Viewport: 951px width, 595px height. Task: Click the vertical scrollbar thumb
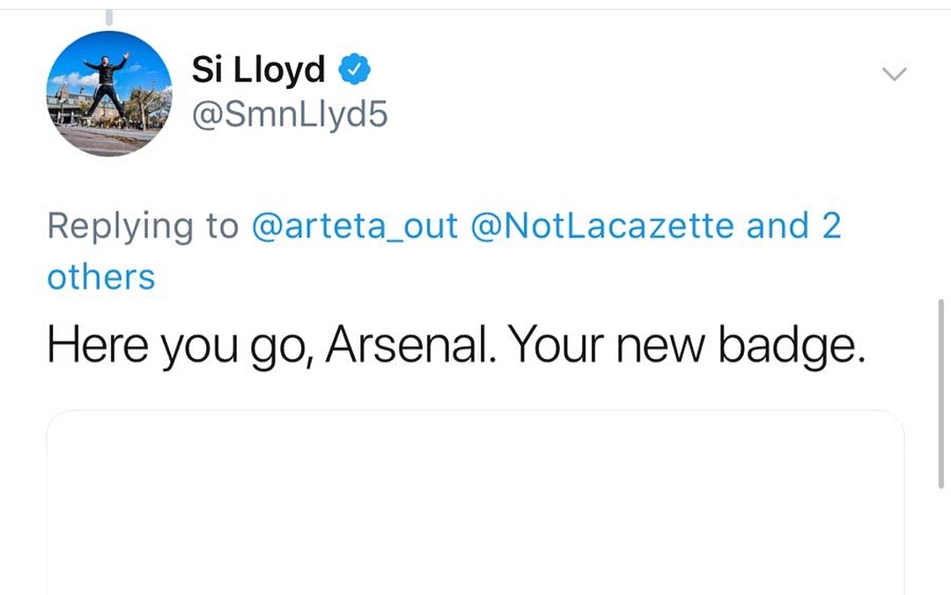point(940,393)
